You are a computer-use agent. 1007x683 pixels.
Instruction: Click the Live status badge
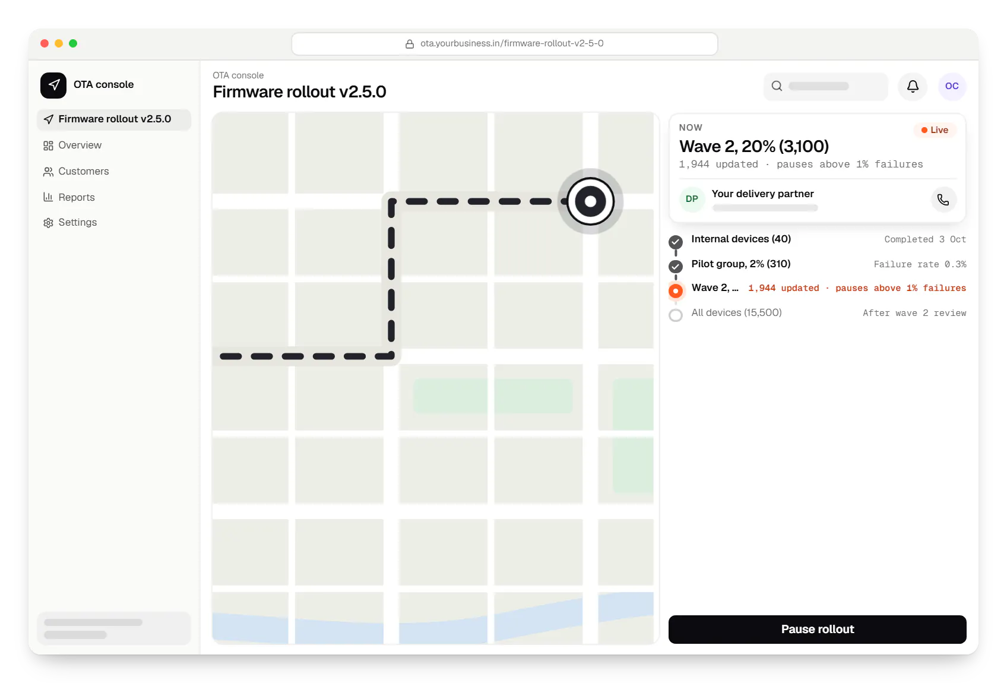point(935,130)
